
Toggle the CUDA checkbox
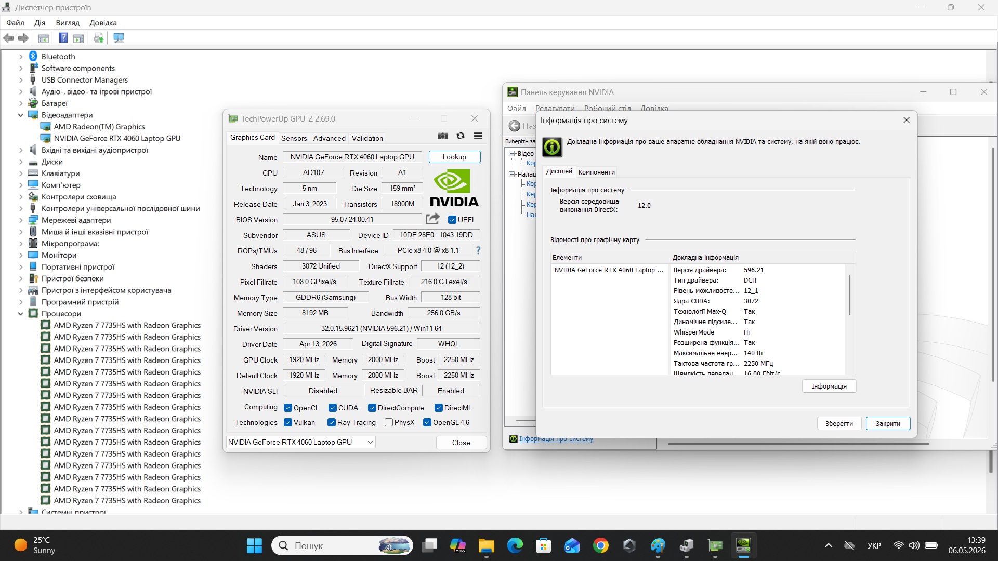click(x=333, y=408)
